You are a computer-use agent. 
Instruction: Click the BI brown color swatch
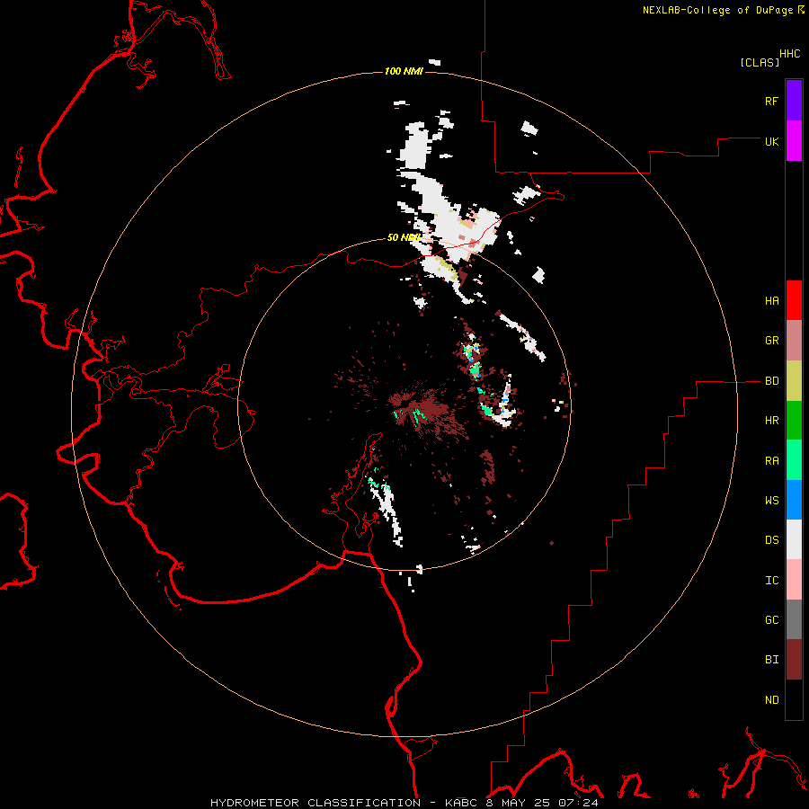(794, 660)
